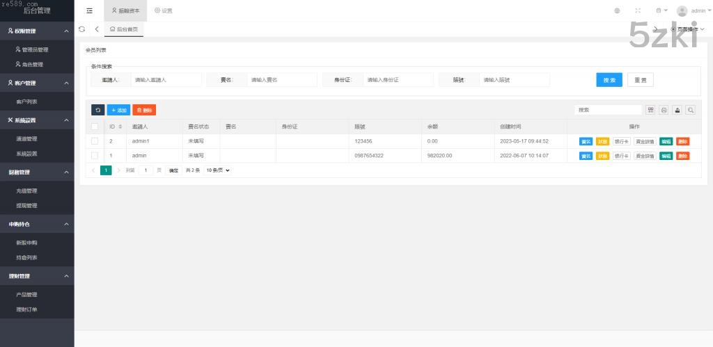Click the dark refresh button above the table

tap(98, 110)
